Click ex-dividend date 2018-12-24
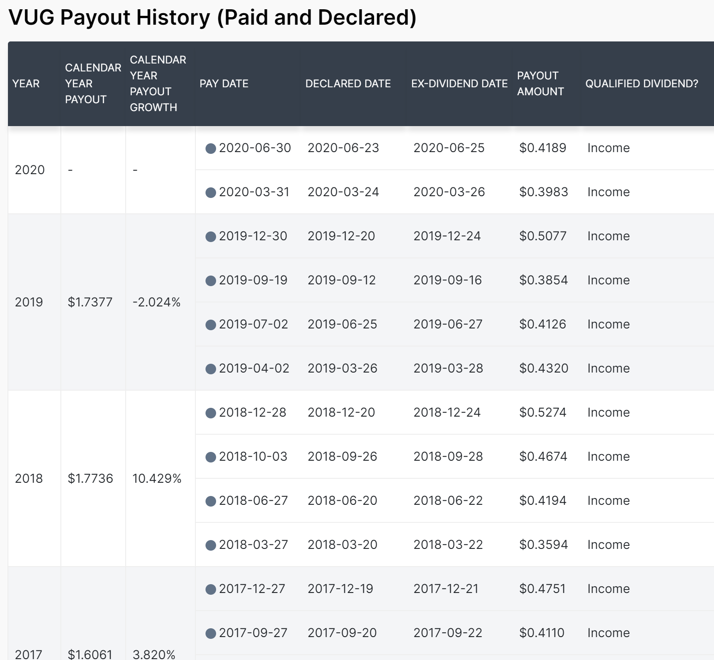 coord(447,412)
